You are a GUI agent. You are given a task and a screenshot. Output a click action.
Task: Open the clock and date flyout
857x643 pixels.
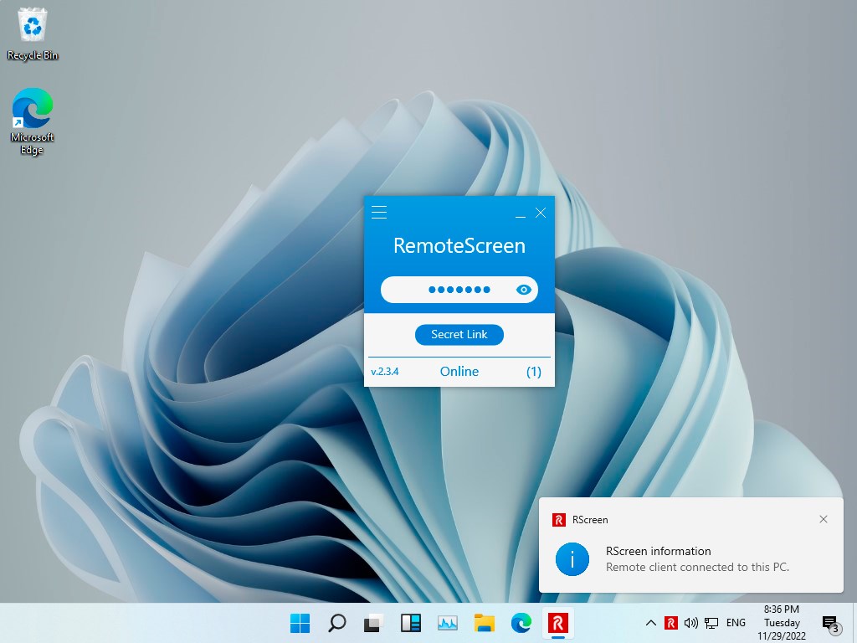pyautogui.click(x=782, y=623)
